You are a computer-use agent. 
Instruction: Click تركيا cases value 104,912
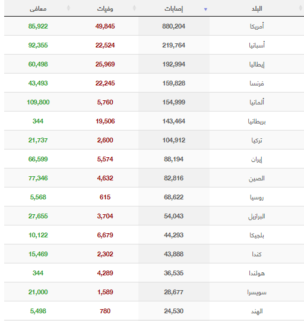tap(174, 140)
